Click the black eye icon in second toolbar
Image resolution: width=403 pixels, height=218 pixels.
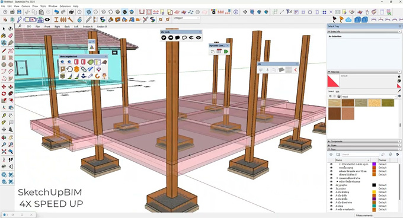47,20
